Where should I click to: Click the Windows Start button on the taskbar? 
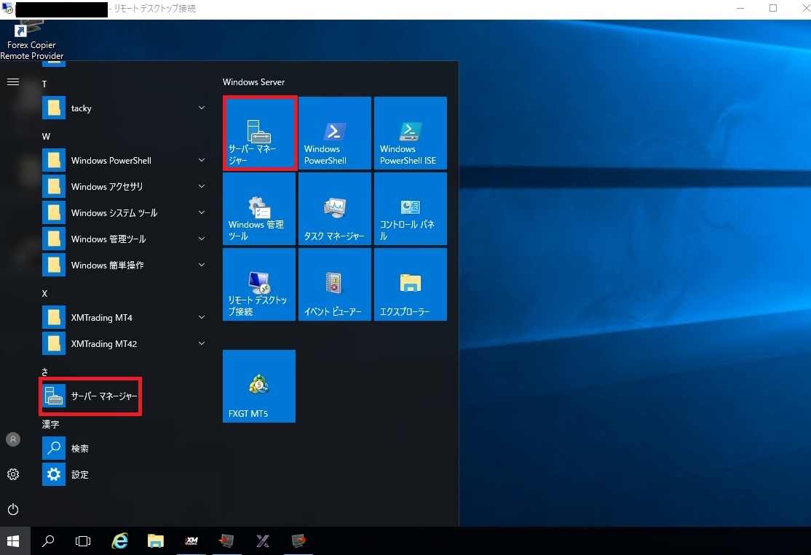(13, 541)
